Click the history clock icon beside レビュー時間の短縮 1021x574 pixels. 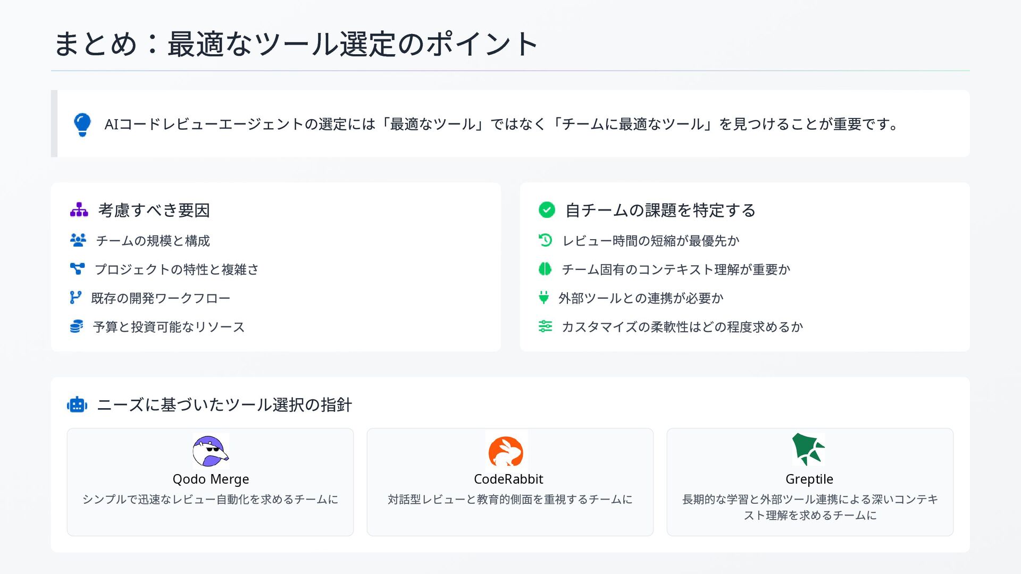(545, 240)
